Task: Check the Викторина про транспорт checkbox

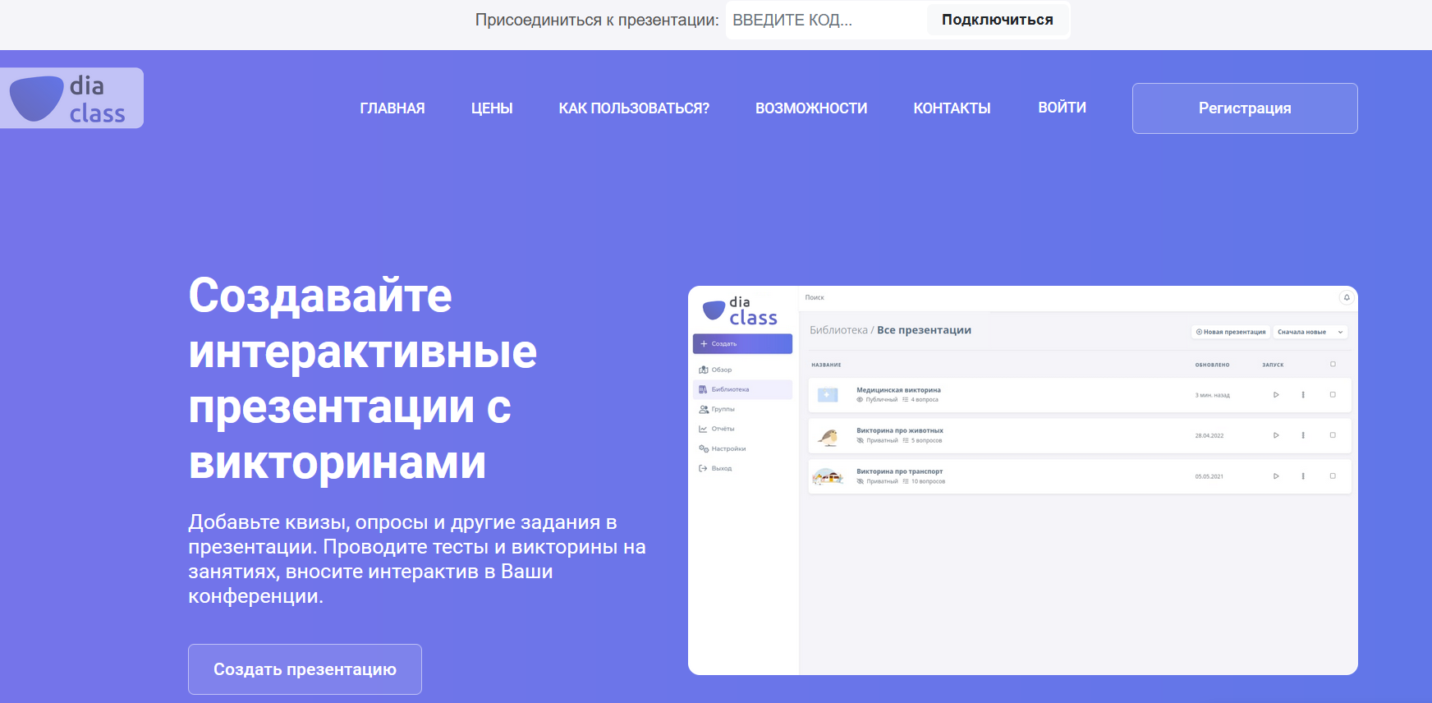Action: coord(1333,476)
